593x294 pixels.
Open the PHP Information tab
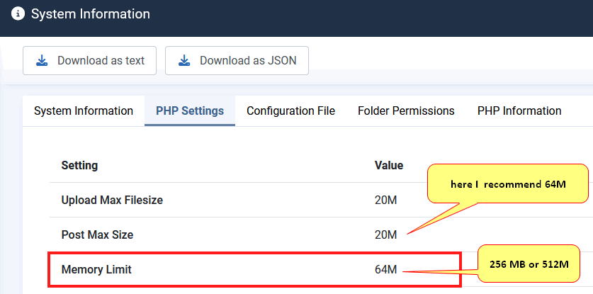point(519,111)
